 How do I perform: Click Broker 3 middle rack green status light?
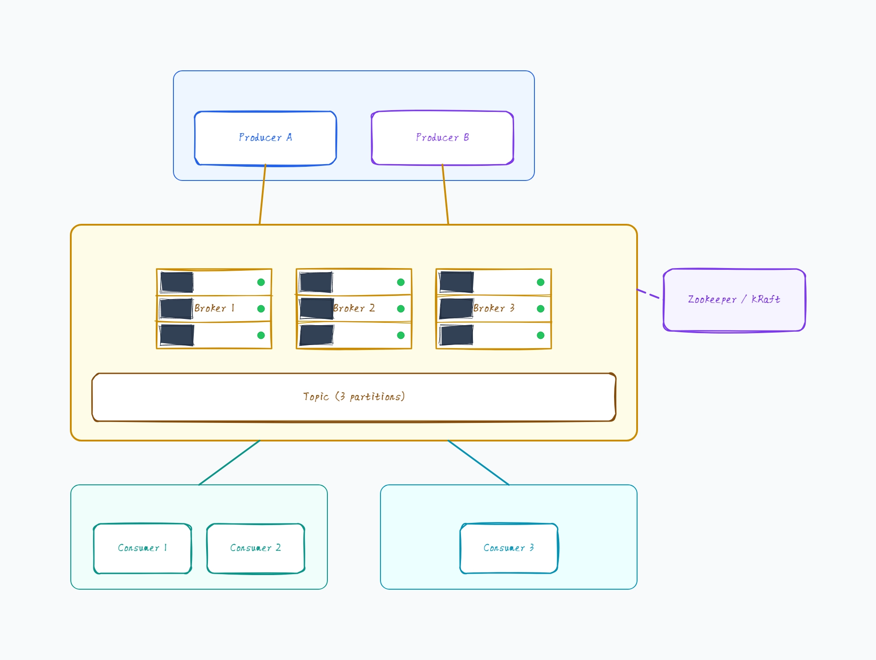(541, 309)
